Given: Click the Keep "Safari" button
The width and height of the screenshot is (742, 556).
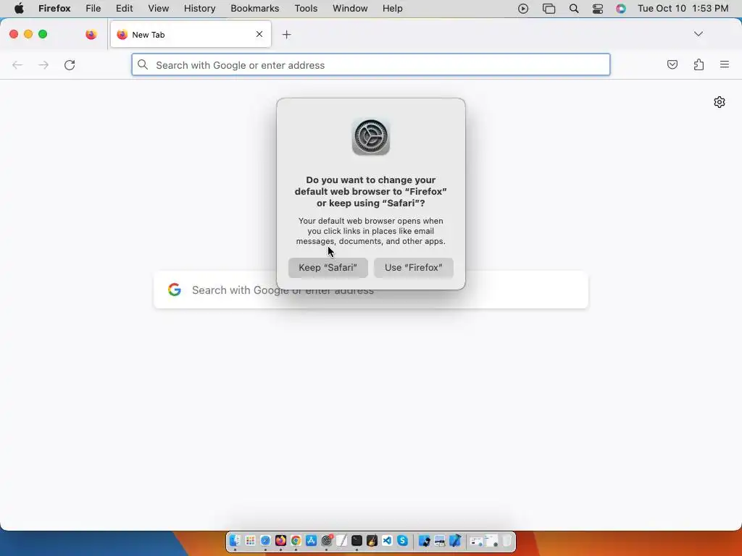Looking at the screenshot, I should pyautogui.click(x=328, y=268).
